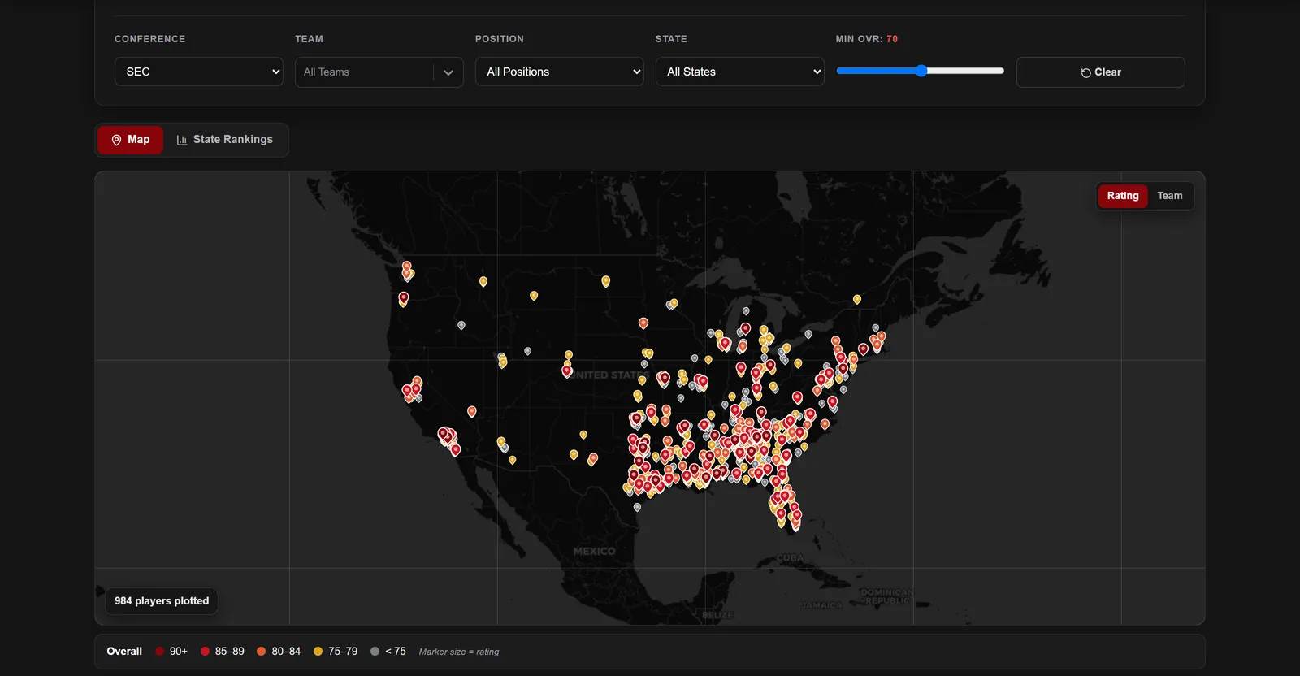Click the under 75 gray legend dot
The width and height of the screenshot is (1300, 676).
pos(375,652)
